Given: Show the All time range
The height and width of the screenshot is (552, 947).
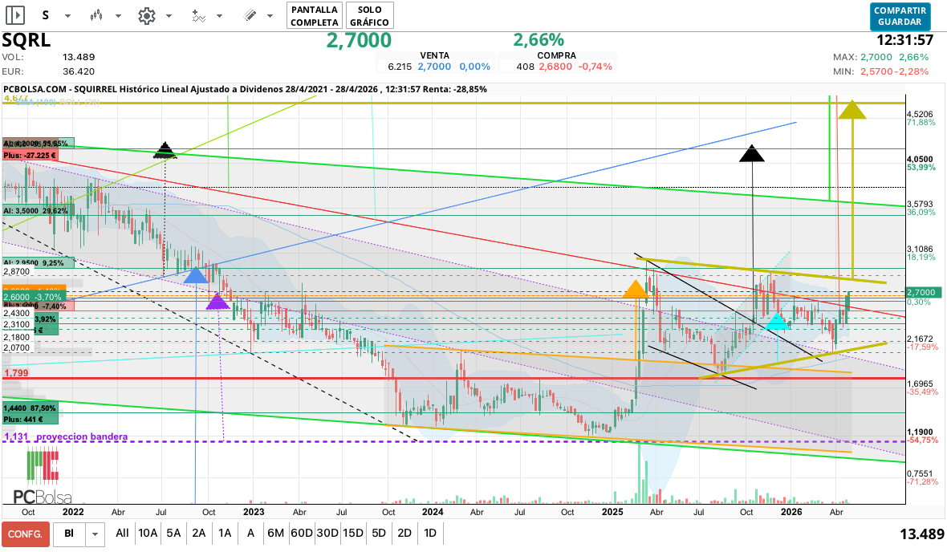Looking at the screenshot, I should [x=122, y=533].
